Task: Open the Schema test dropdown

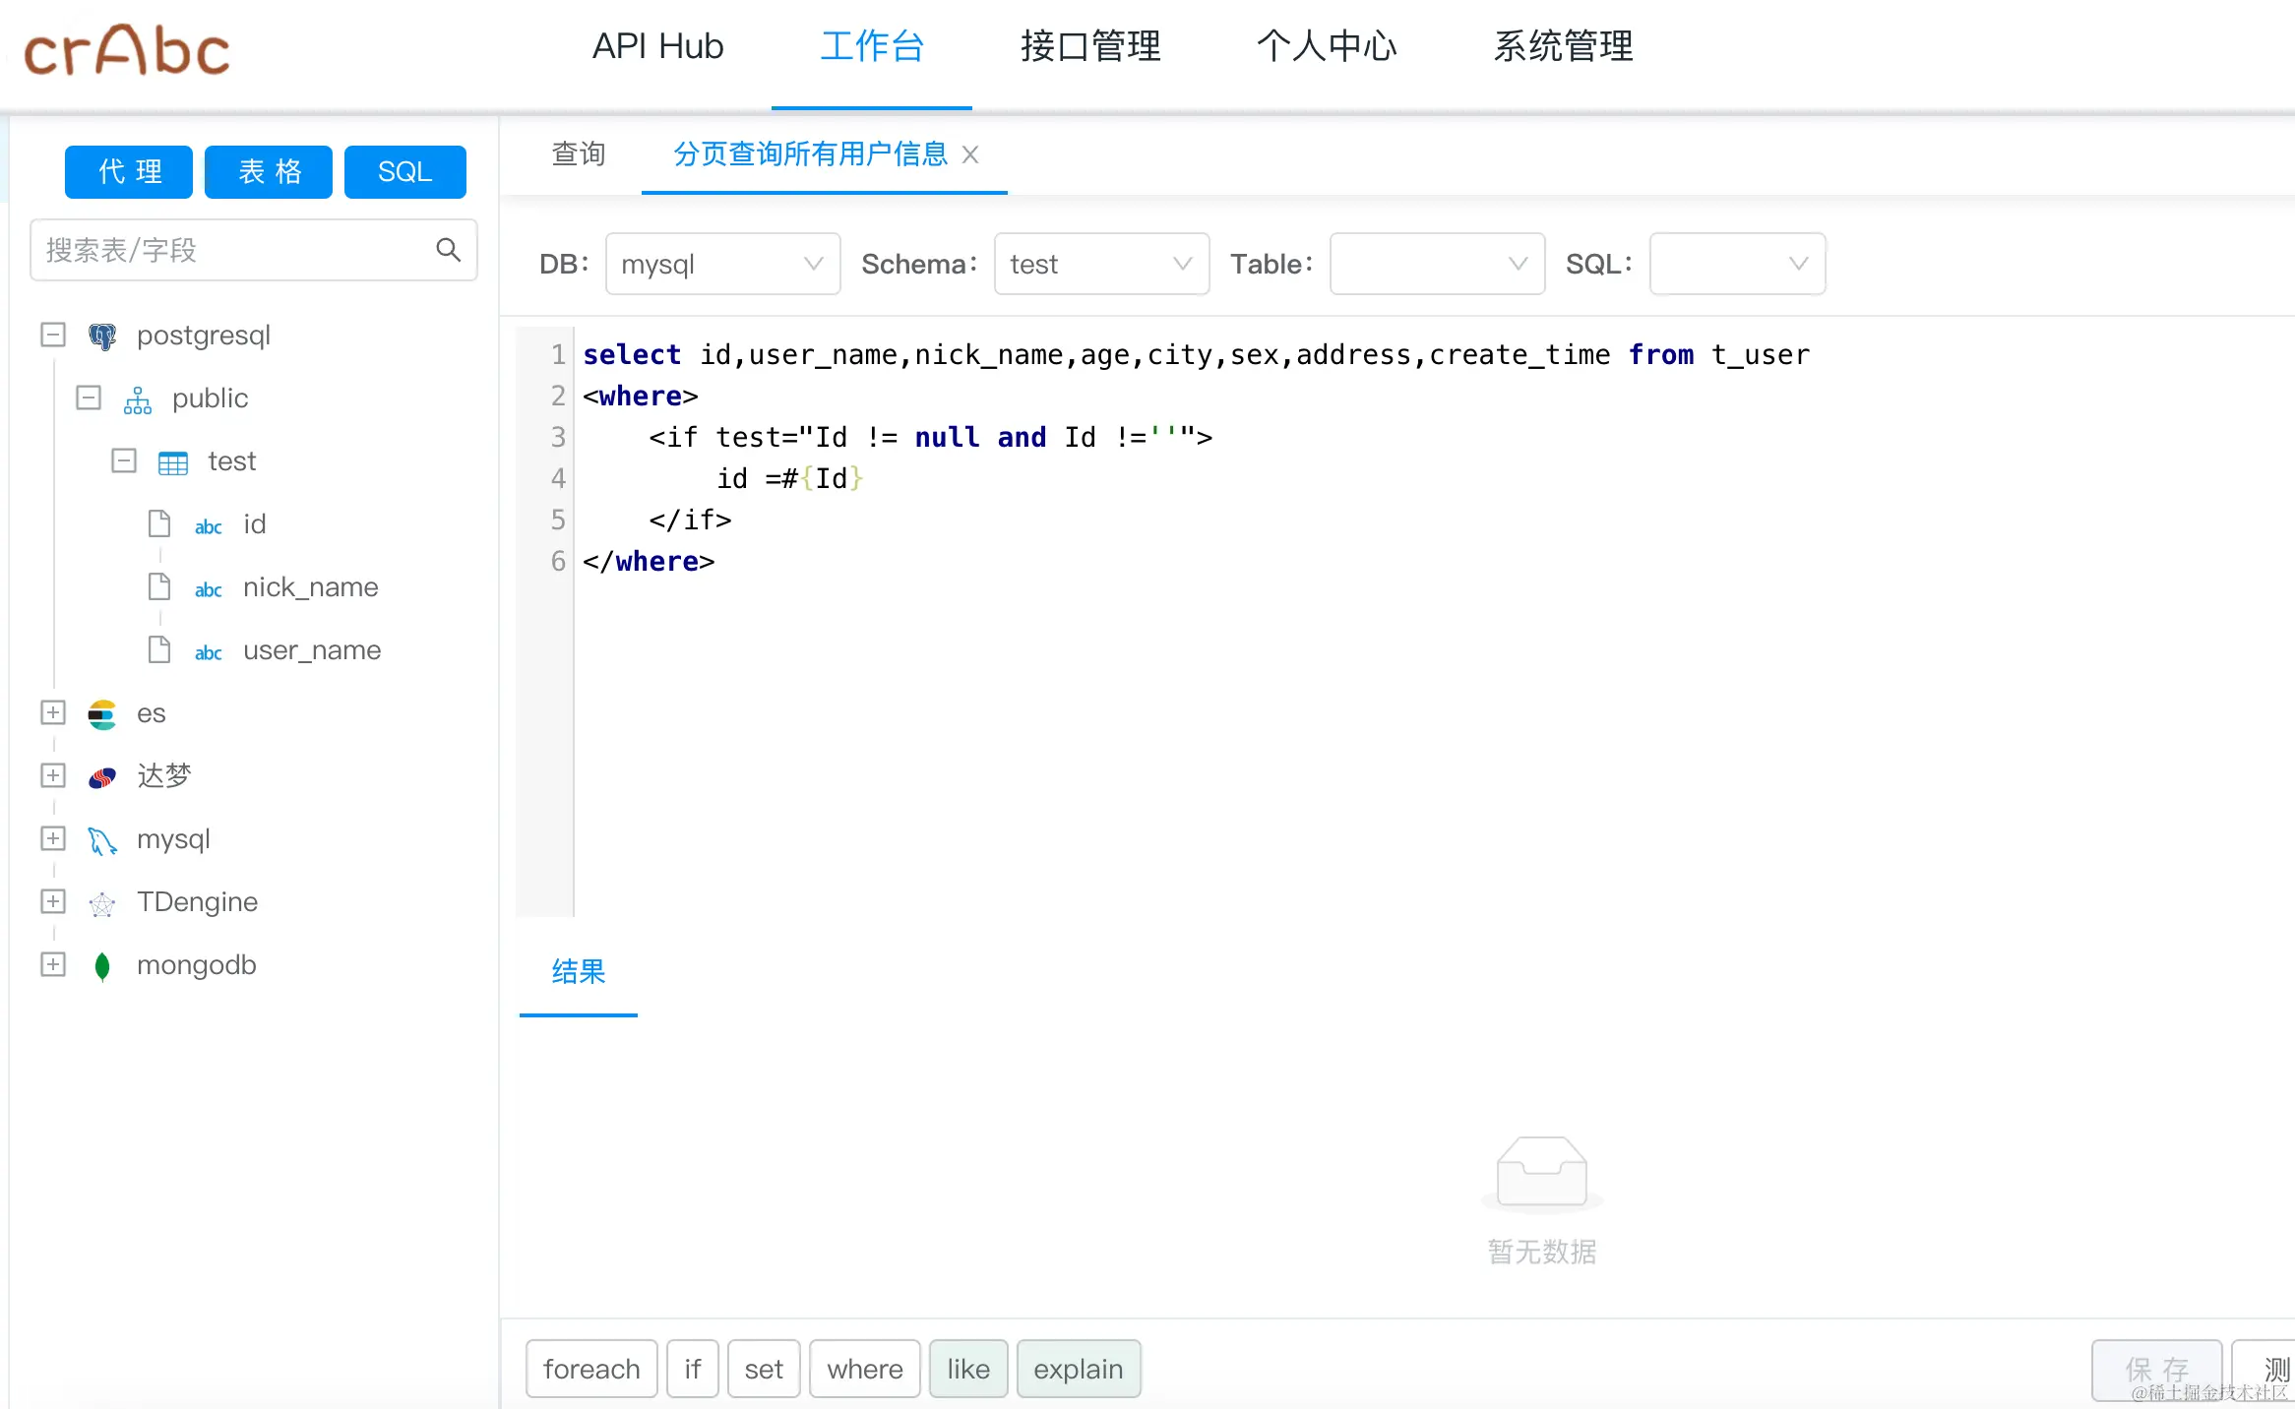Action: tap(1101, 264)
